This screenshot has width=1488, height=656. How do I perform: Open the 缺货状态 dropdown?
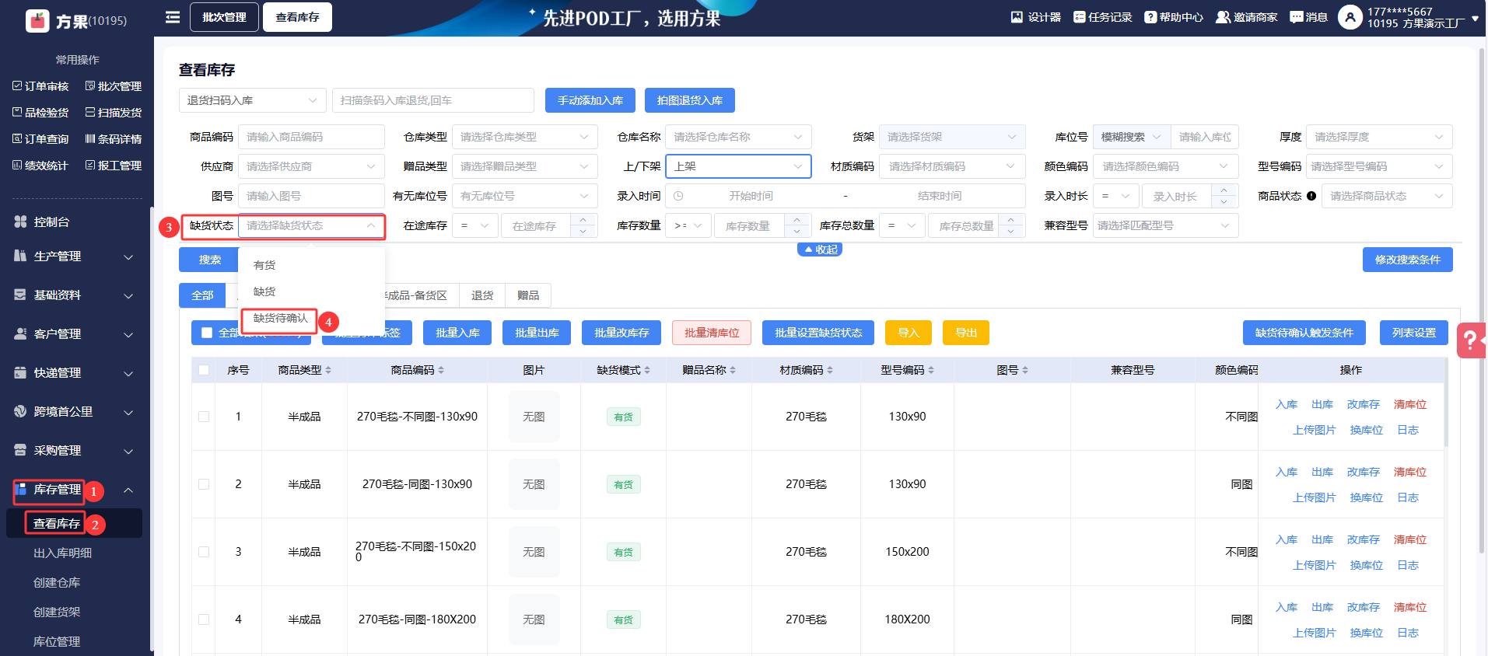point(311,225)
